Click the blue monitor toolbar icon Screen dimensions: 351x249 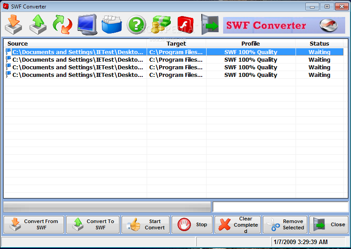[87, 25]
